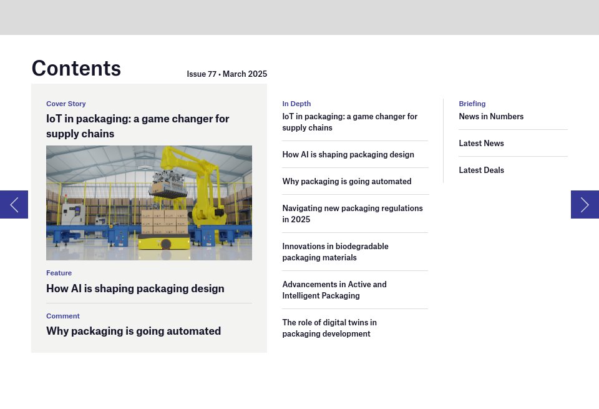Open 'Innovations in biodegradable packaging materials'
The height and width of the screenshot is (409, 599).
[x=335, y=252]
